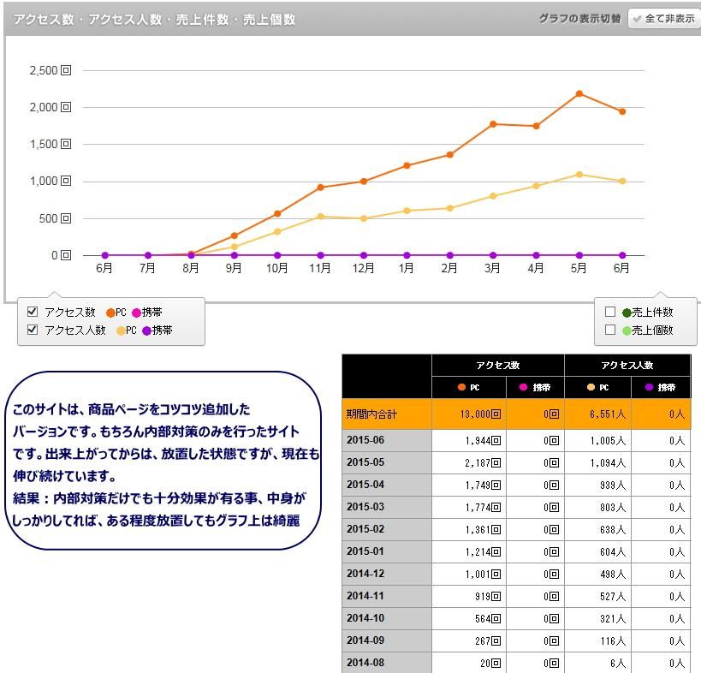This screenshot has width=701, height=673.
Task: Uncheck the アクセス数 checkbox
Action: [33, 313]
